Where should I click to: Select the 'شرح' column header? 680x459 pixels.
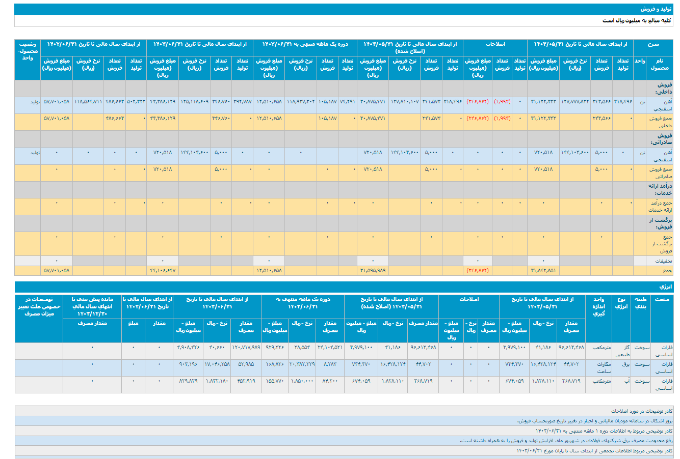[653, 44]
